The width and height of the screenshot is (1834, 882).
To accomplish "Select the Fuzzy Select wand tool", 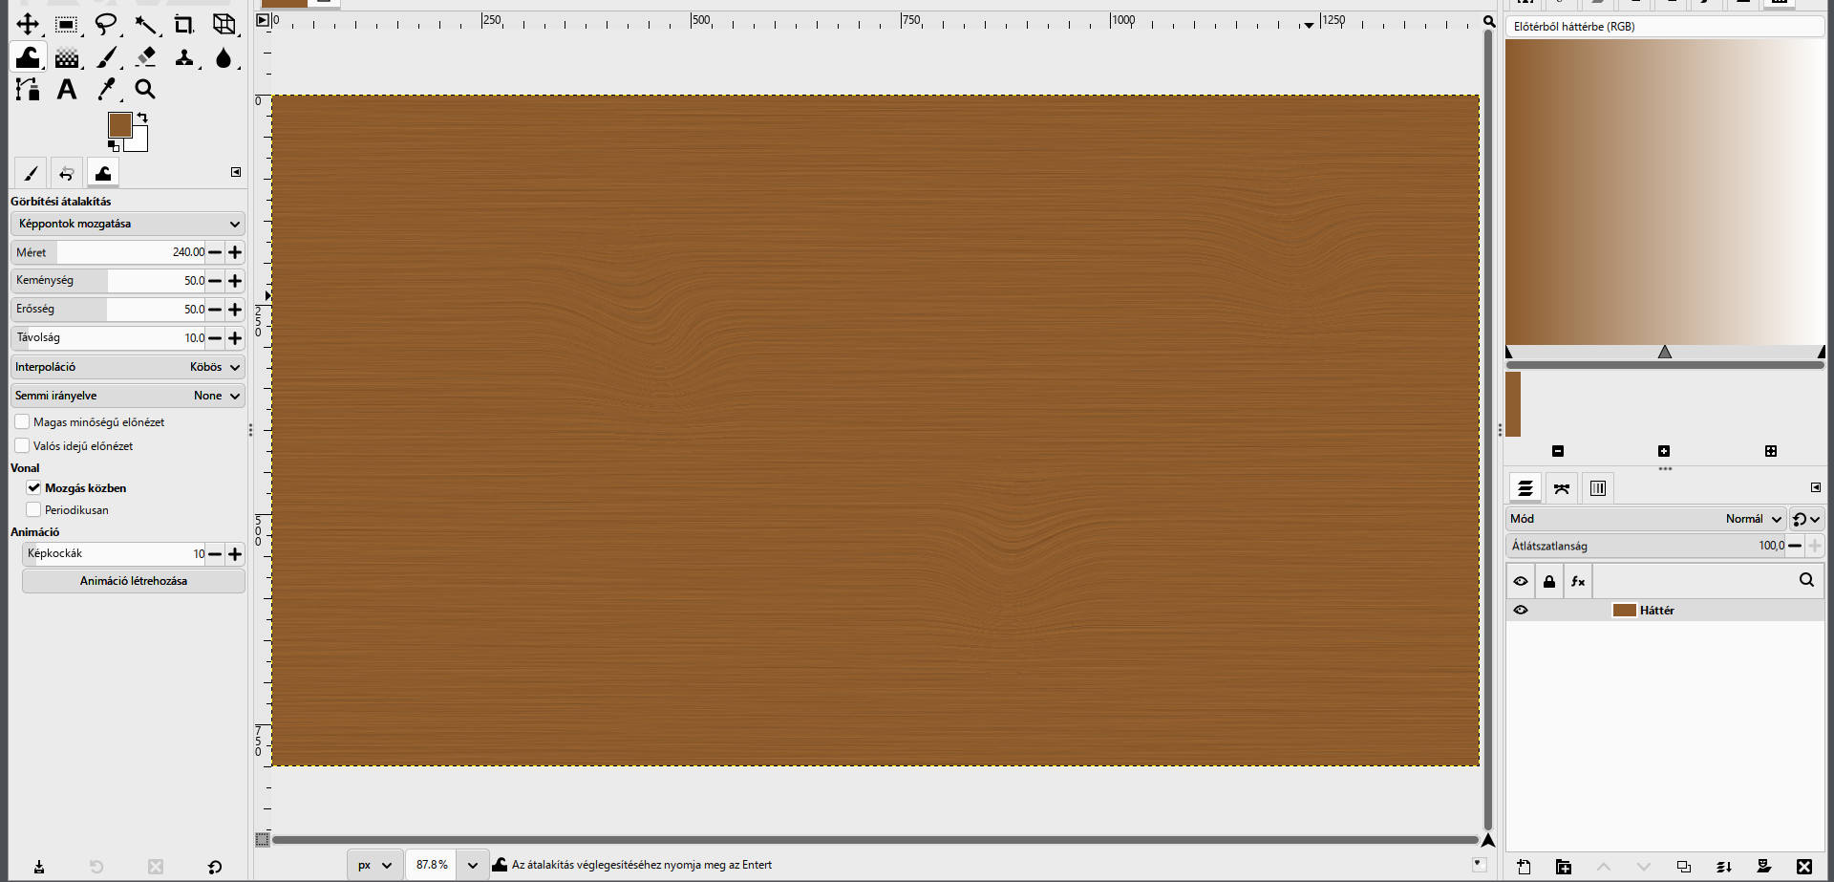I will click(x=145, y=24).
